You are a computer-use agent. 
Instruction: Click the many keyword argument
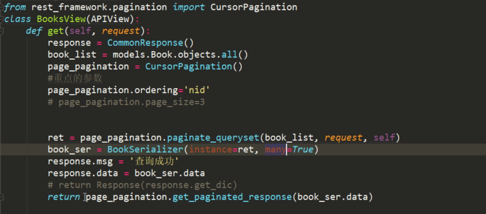point(275,150)
